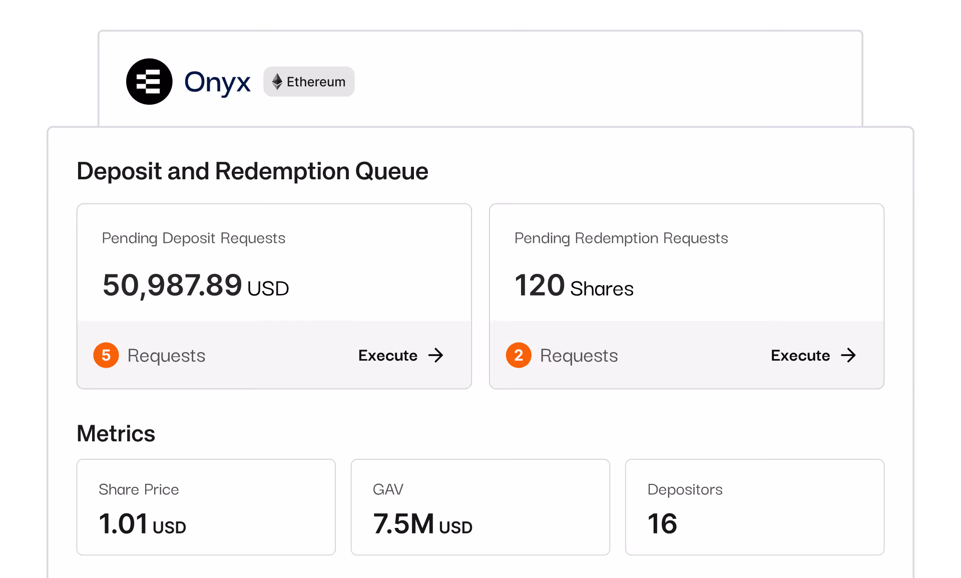Click the Onyx vault name
Image resolution: width=961 pixels, height=578 pixels.
click(217, 82)
